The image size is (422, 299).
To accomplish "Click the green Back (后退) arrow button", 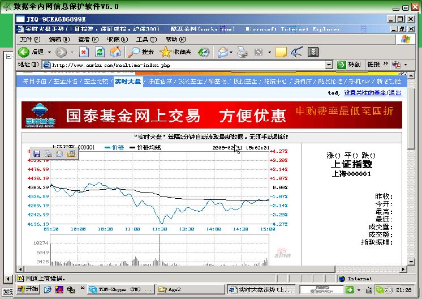I will [24, 52].
